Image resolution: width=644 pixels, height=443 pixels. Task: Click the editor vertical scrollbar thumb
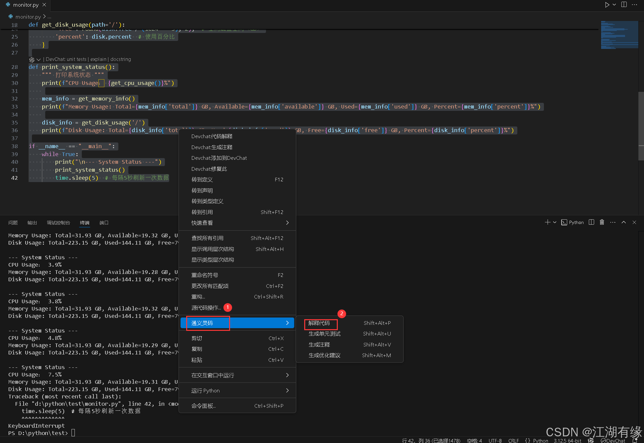point(641,126)
